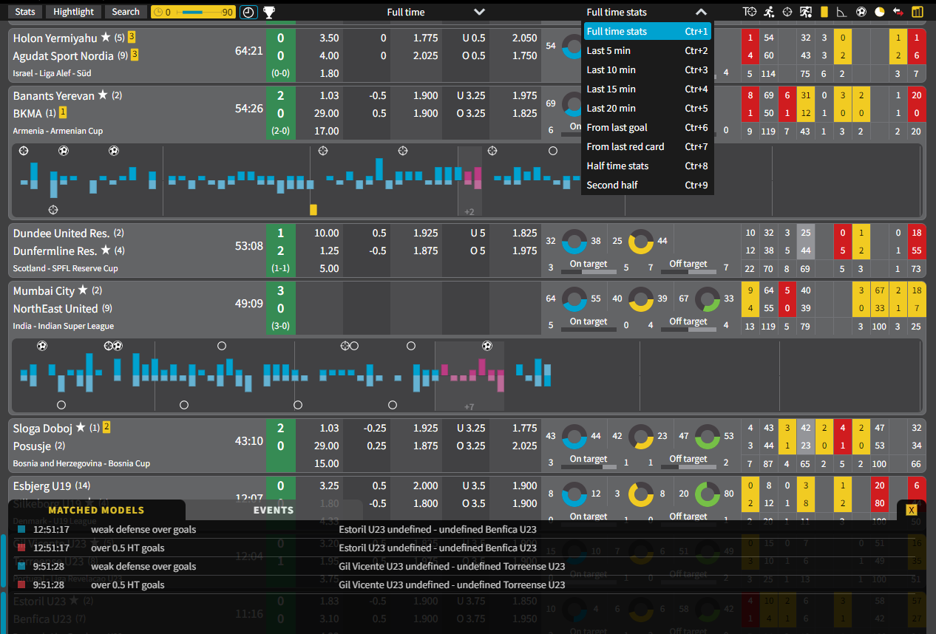Click the Search button

[x=125, y=12]
